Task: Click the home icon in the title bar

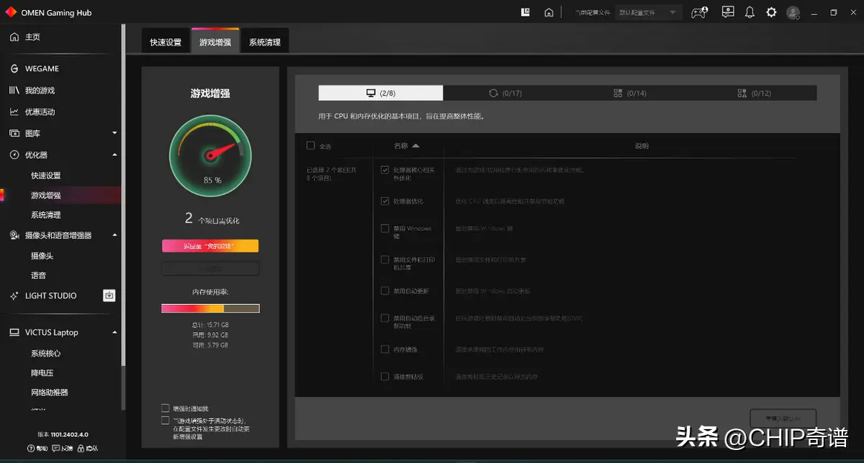Action: coord(549,12)
